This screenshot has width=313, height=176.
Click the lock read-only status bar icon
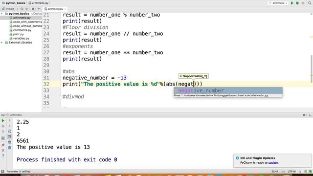point(300,172)
